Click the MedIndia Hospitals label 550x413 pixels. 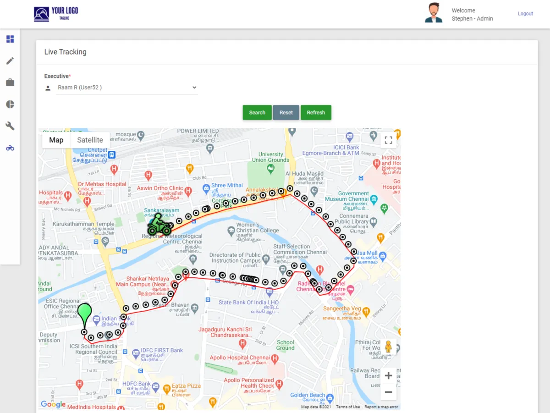click(92, 407)
